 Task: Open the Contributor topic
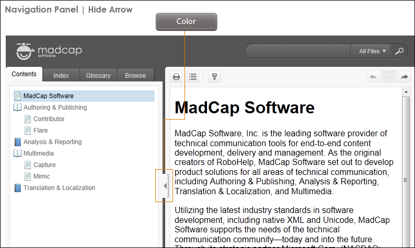coord(49,119)
